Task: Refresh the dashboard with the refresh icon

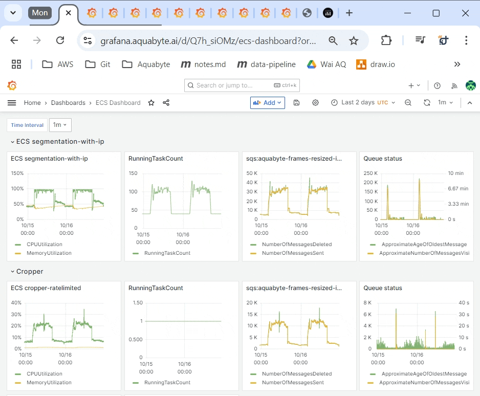Action: [427, 103]
